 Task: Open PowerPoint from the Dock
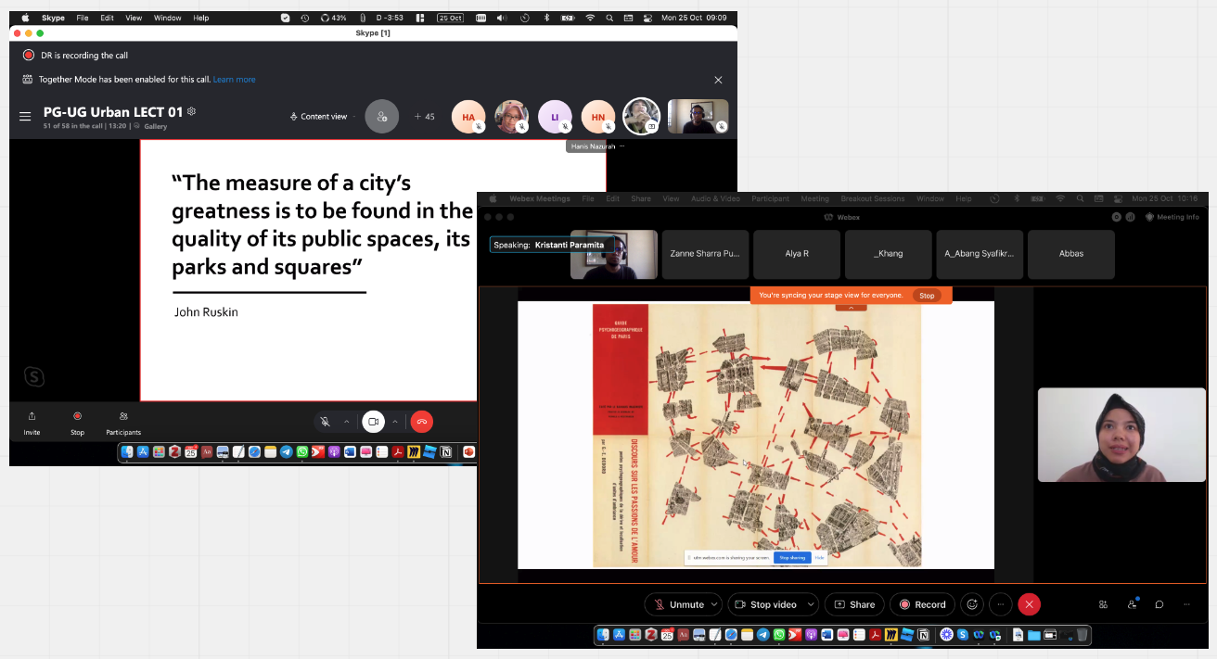pos(468,452)
